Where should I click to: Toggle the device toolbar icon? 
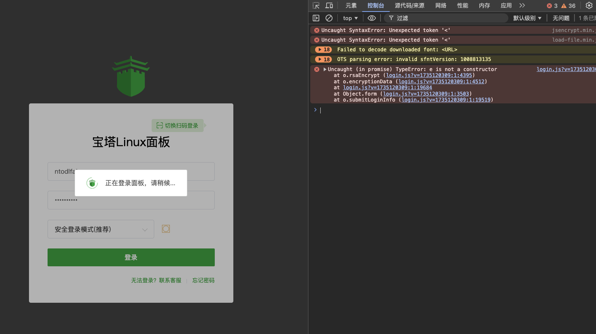[x=329, y=6]
